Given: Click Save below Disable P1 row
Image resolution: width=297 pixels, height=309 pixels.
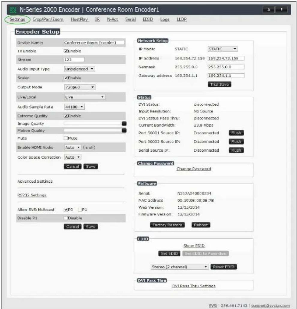Looking at the screenshot, I should coord(91,227).
